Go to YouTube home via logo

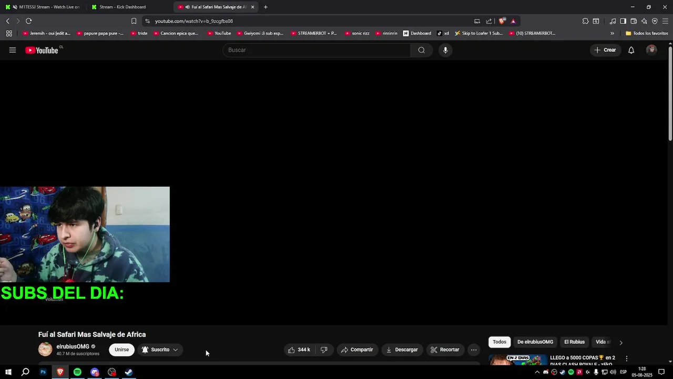click(x=42, y=50)
